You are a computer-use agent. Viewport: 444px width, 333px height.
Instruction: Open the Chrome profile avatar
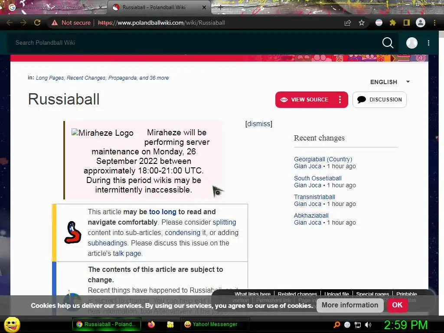coord(421,23)
